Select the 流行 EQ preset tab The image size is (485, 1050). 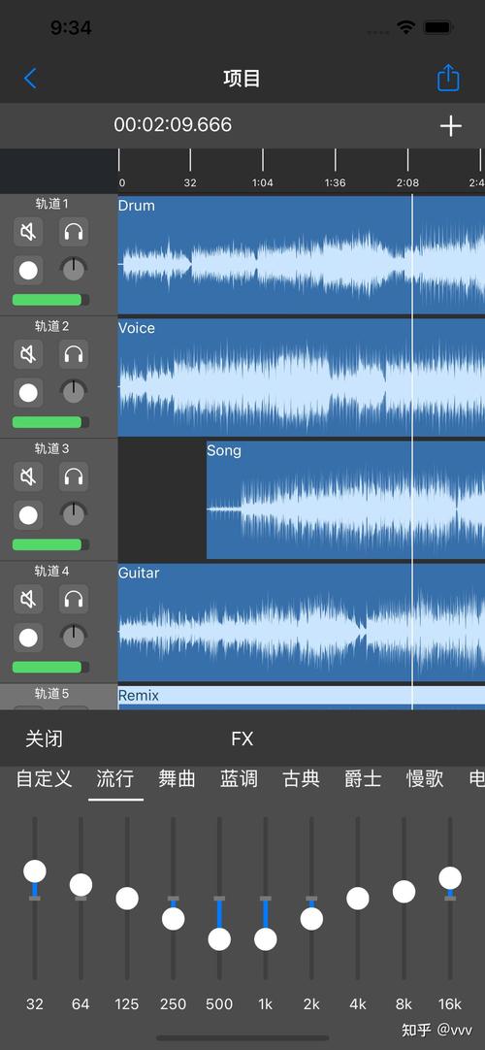click(x=115, y=779)
